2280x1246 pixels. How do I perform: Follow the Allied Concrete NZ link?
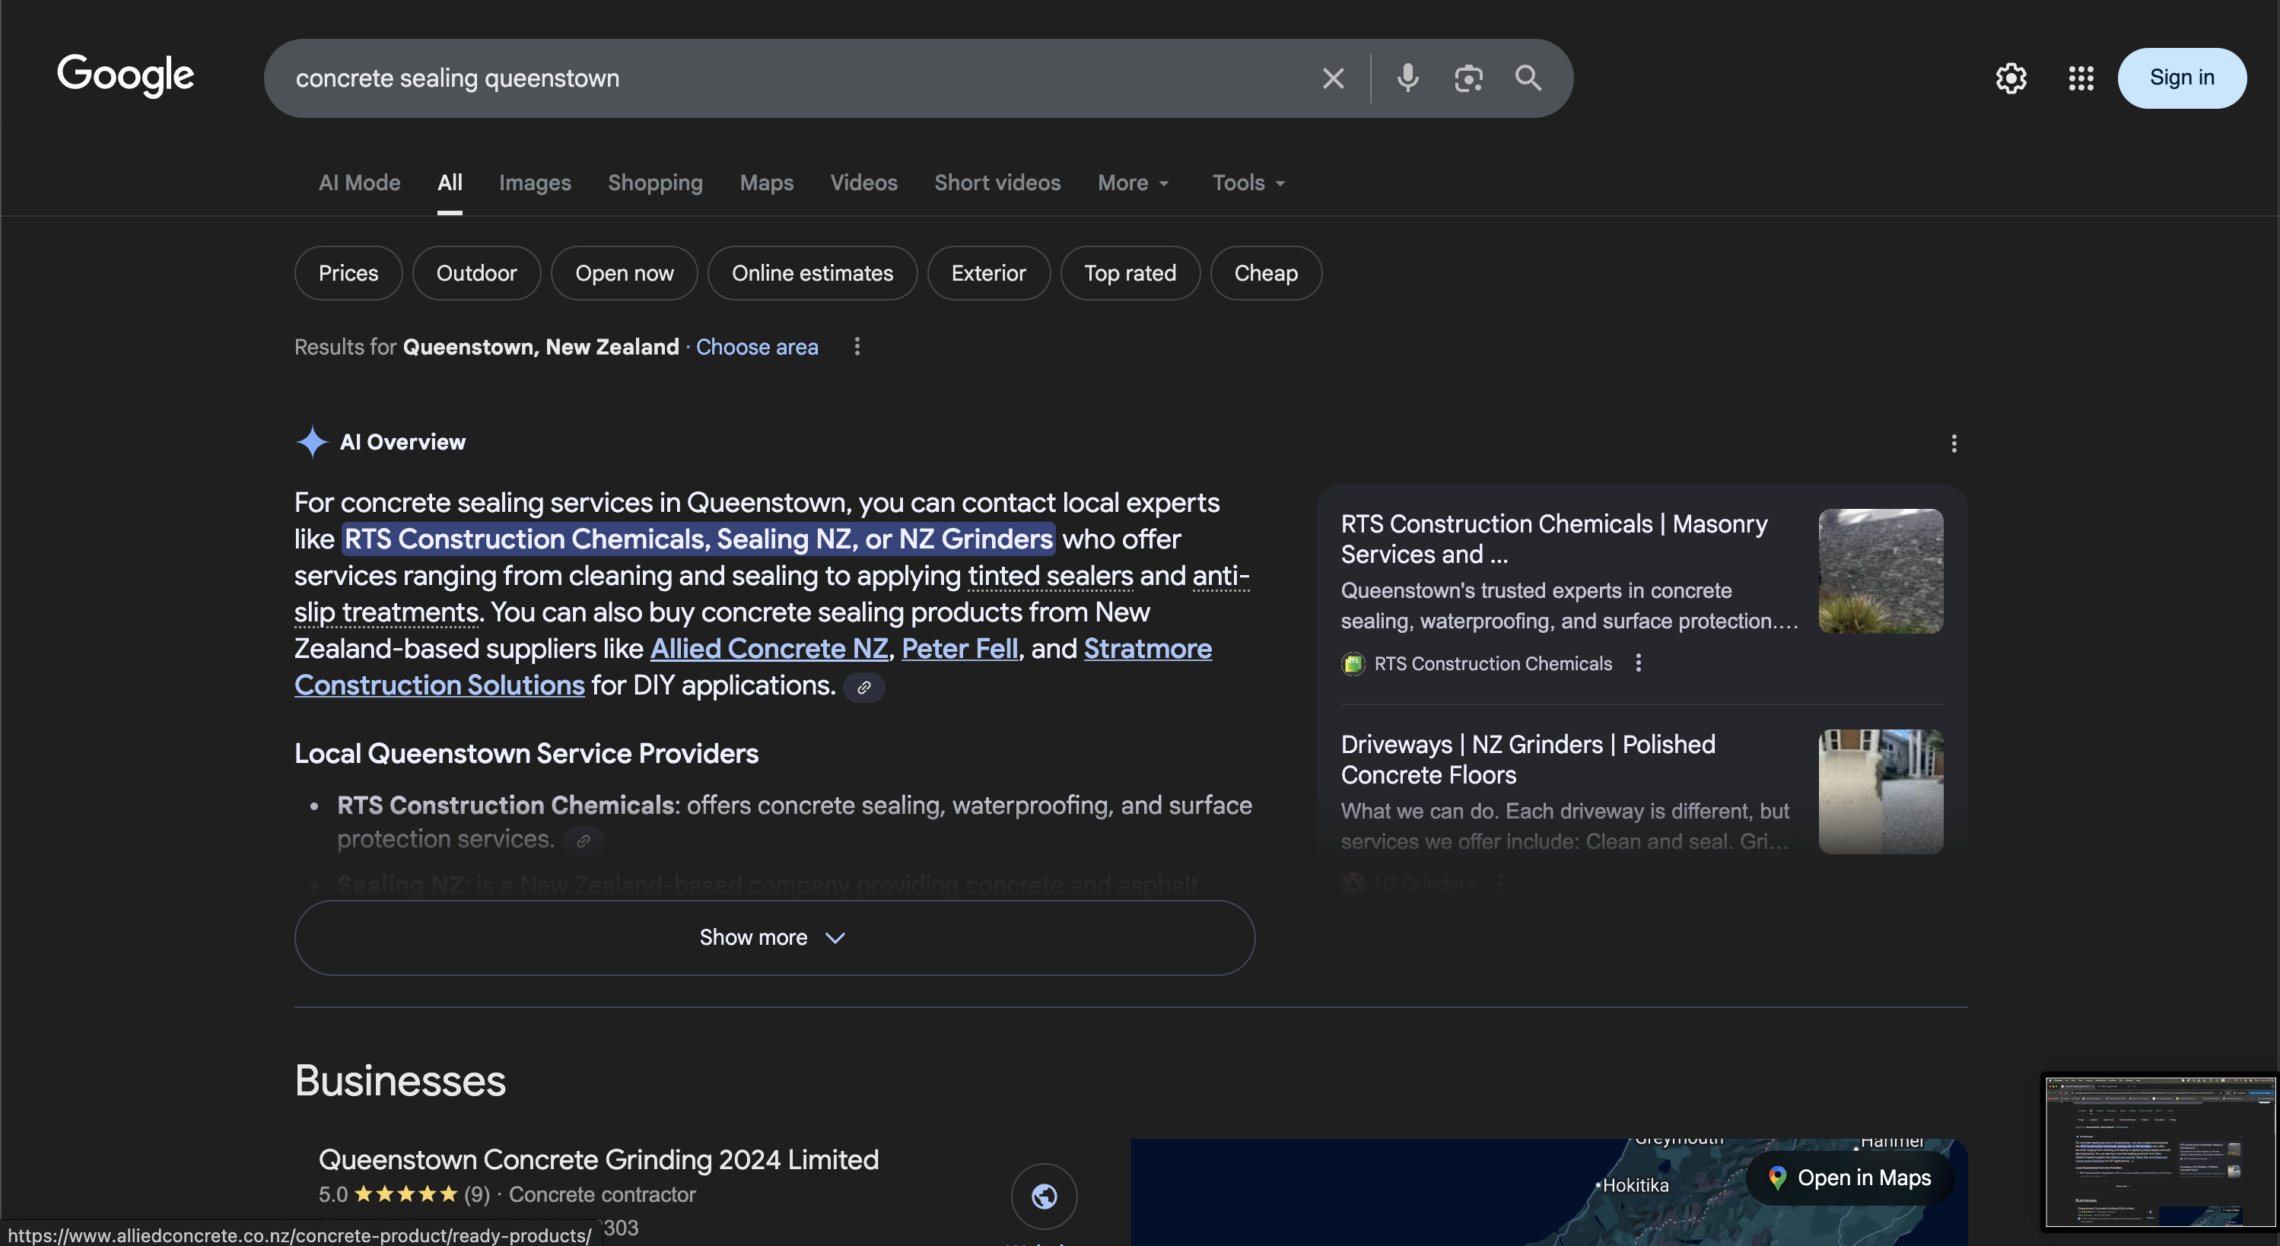pos(768,649)
